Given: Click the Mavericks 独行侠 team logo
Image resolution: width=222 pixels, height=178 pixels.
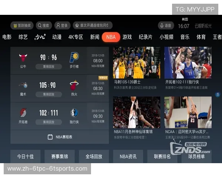Looking at the screenshot, I should (x=74, y=113).
